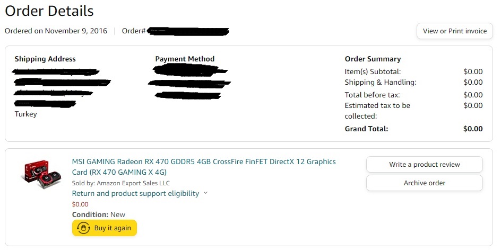Click the Order Details page heading
The image size is (501, 252).
(49, 11)
